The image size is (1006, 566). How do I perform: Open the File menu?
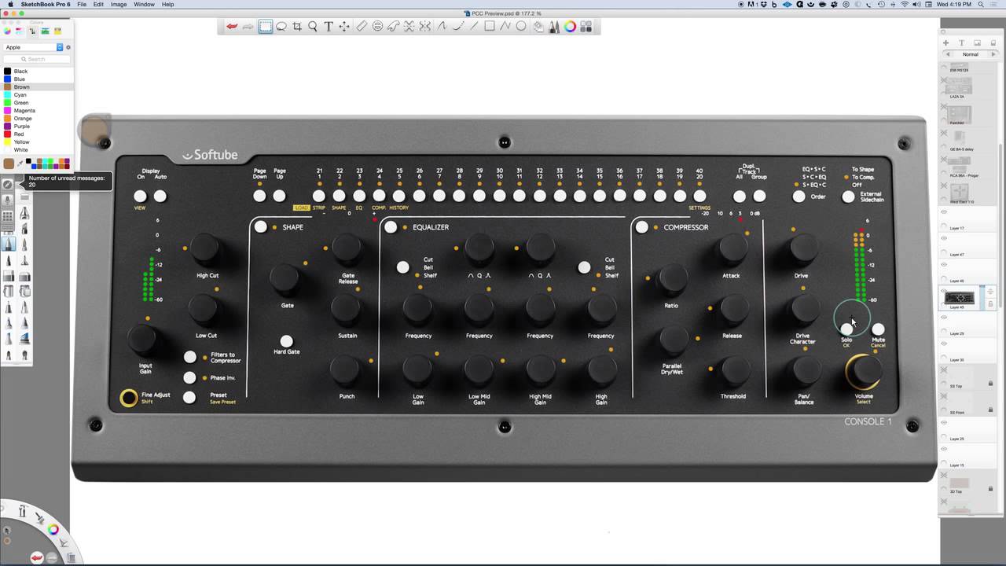click(x=82, y=4)
